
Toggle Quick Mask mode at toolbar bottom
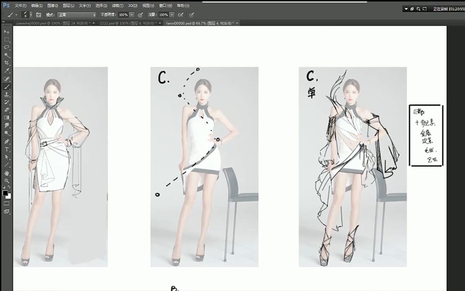click(6, 204)
